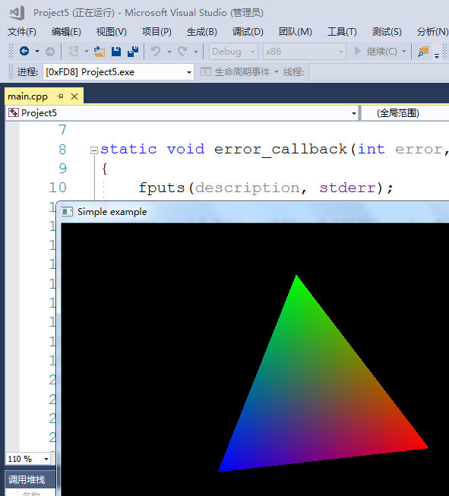Collapse the error_callback function outline

tap(94, 150)
